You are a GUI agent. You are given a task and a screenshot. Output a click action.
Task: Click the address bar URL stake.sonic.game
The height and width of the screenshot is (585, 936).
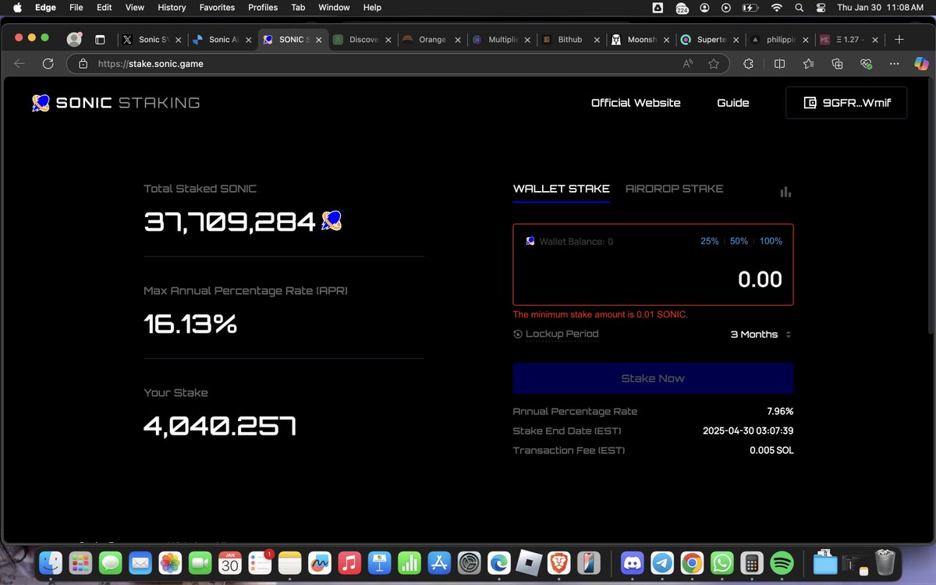coord(151,64)
